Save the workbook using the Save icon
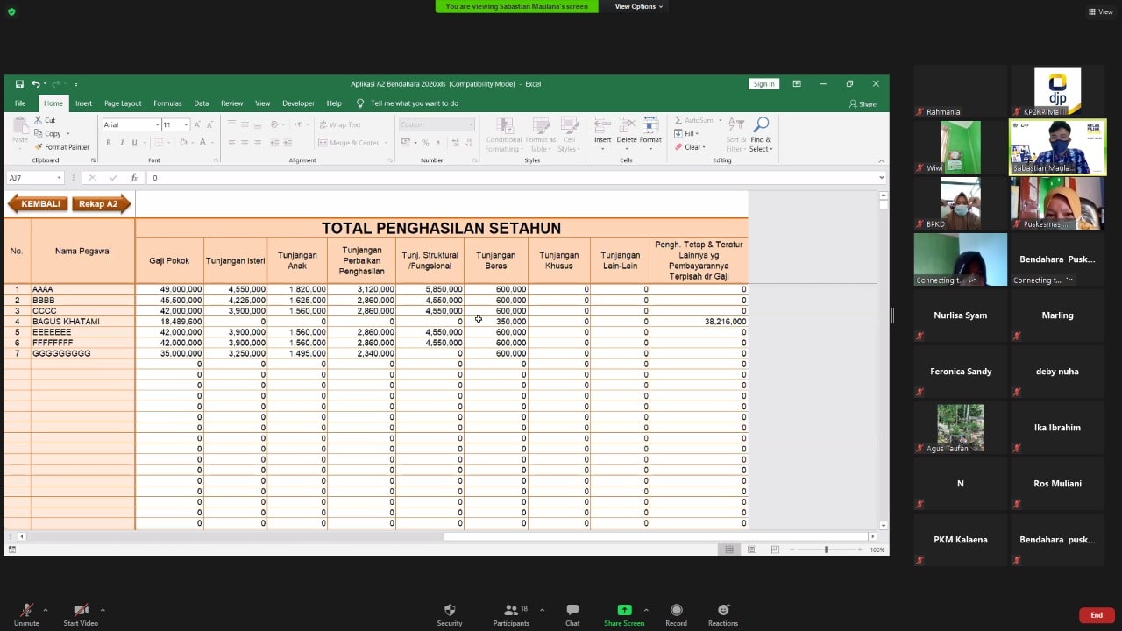The width and height of the screenshot is (1122, 631). [19, 84]
